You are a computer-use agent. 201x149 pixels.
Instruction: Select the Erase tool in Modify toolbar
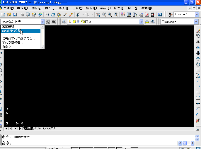pyautogui.click(x=198, y=30)
